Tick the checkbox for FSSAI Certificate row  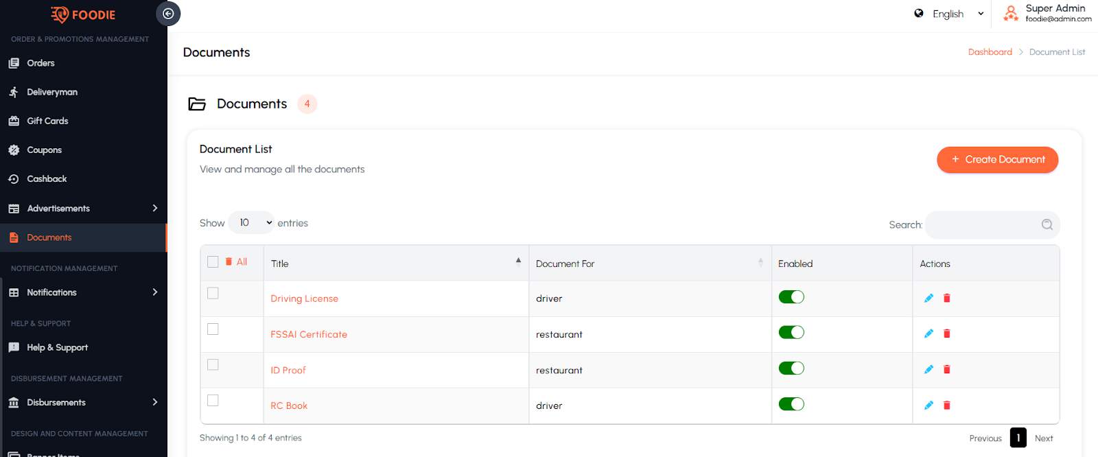[x=213, y=329]
